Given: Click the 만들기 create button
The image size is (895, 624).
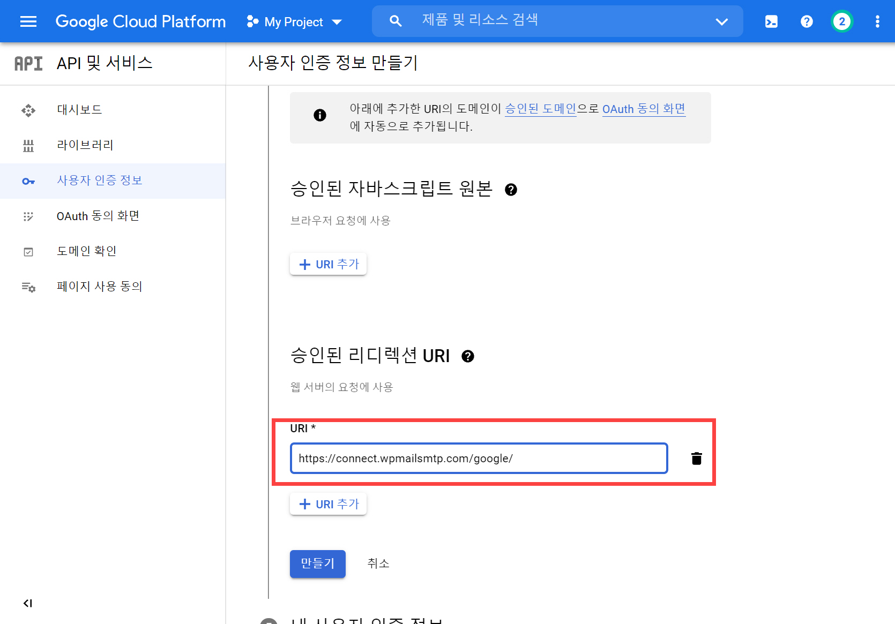Looking at the screenshot, I should (318, 563).
